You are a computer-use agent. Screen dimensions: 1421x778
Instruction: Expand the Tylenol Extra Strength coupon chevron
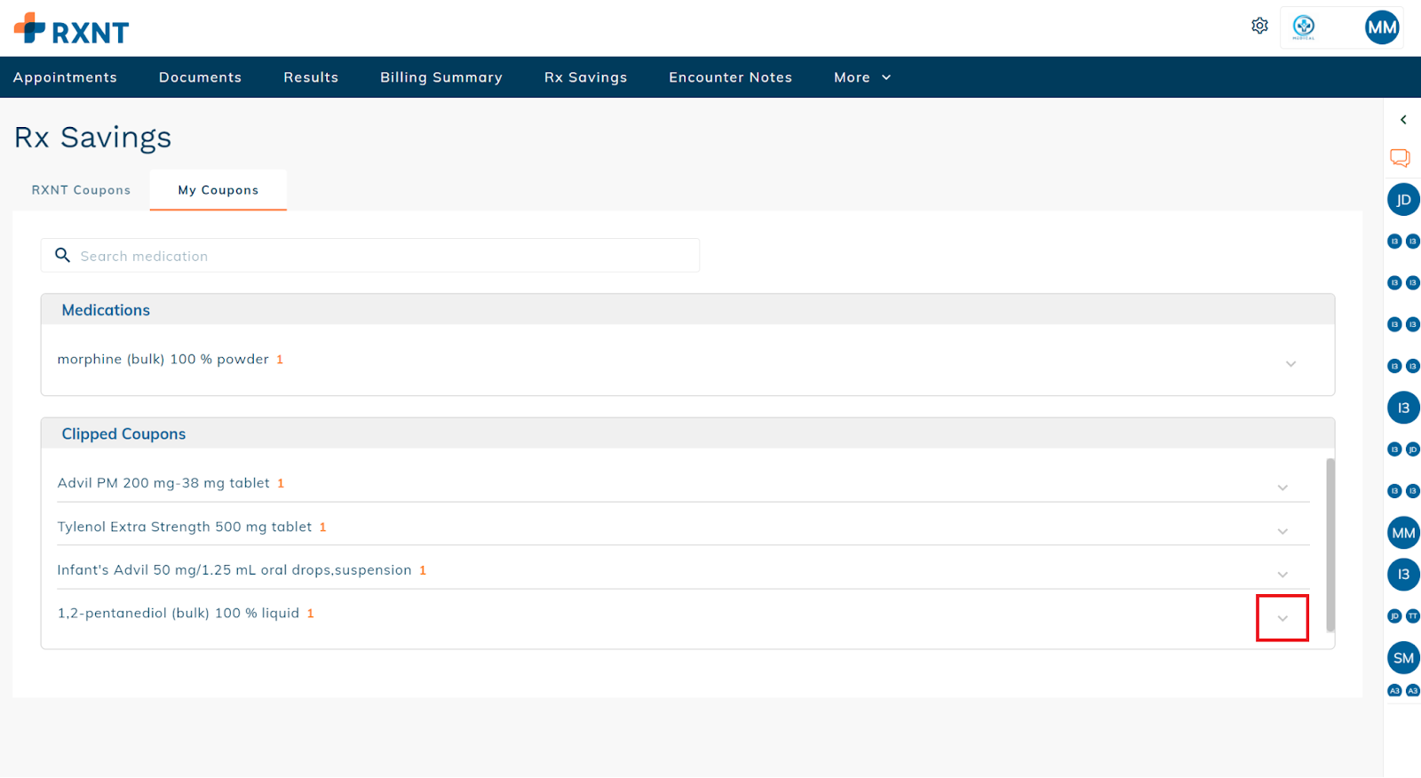click(1282, 531)
